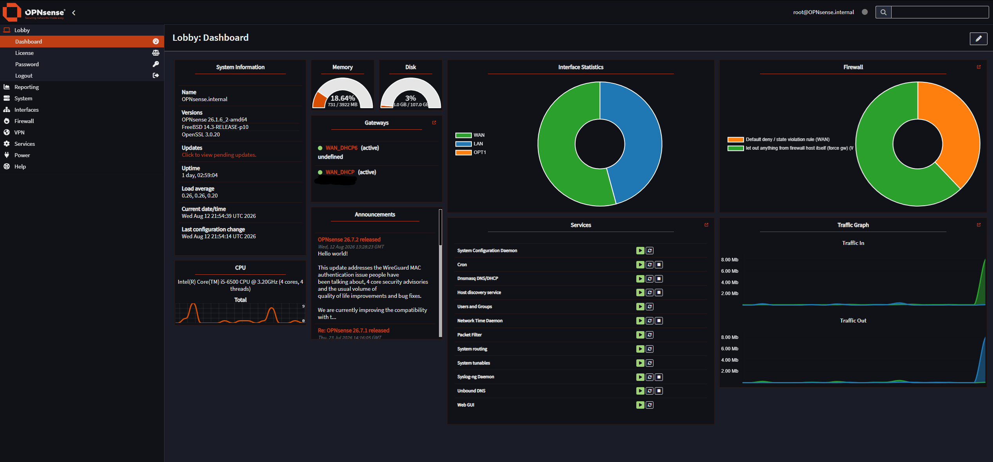
Task: Open the Firewall widget external link icon
Action: click(x=979, y=67)
